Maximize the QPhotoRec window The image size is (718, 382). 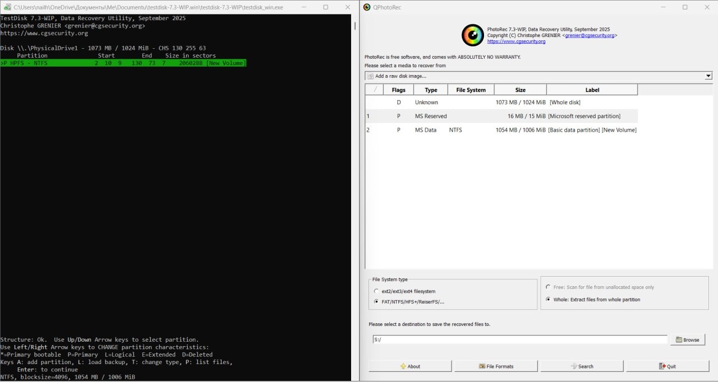(684, 7)
